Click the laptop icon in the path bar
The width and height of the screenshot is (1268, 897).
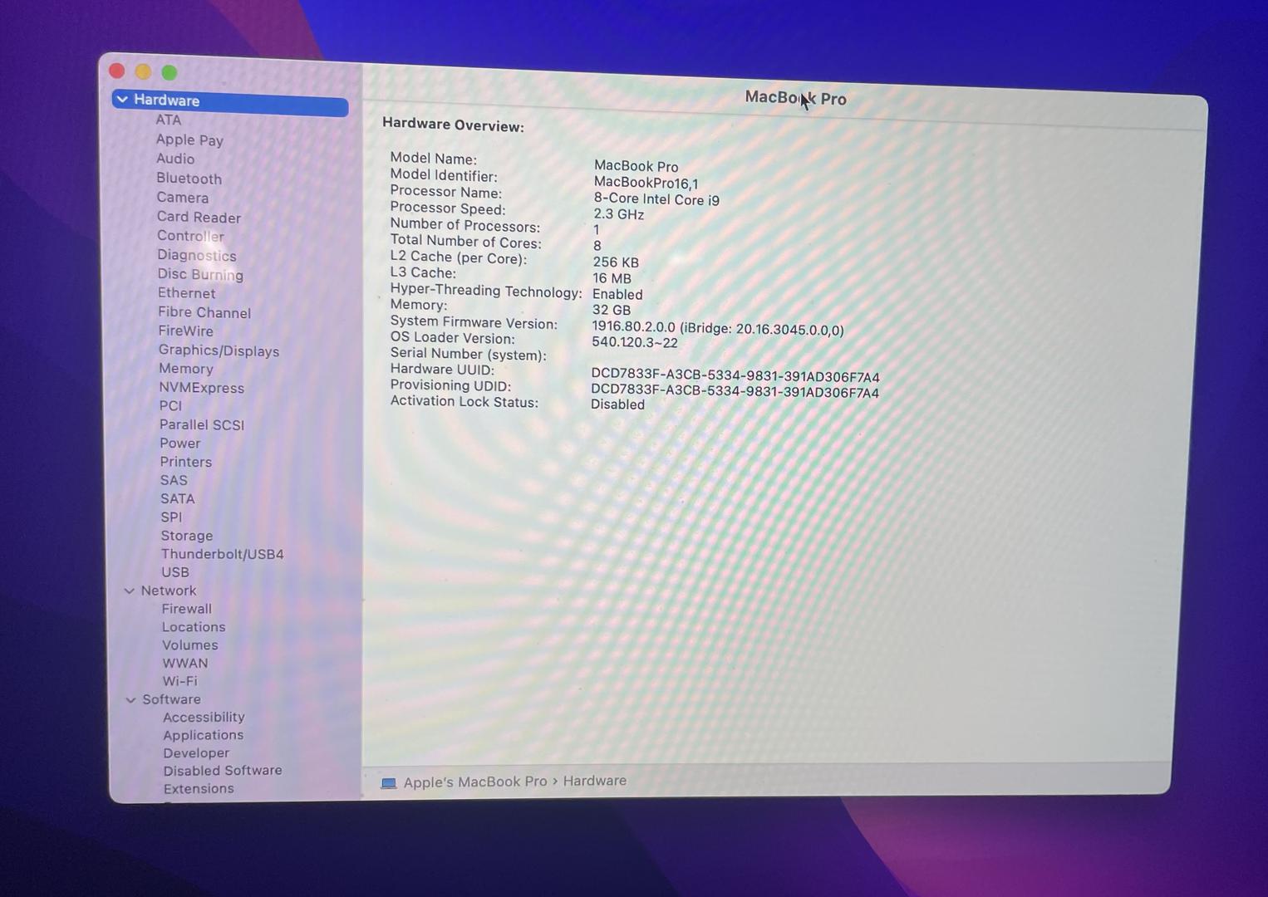click(388, 782)
